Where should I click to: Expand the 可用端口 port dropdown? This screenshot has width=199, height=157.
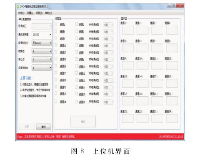(42, 26)
